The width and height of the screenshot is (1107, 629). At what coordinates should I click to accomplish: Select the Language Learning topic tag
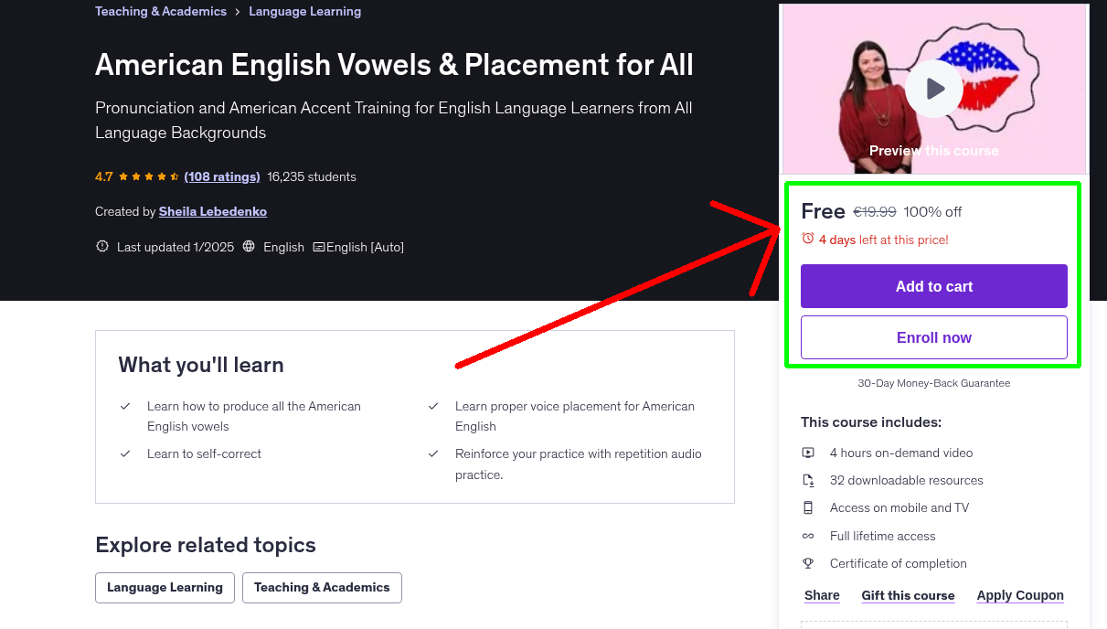point(165,588)
